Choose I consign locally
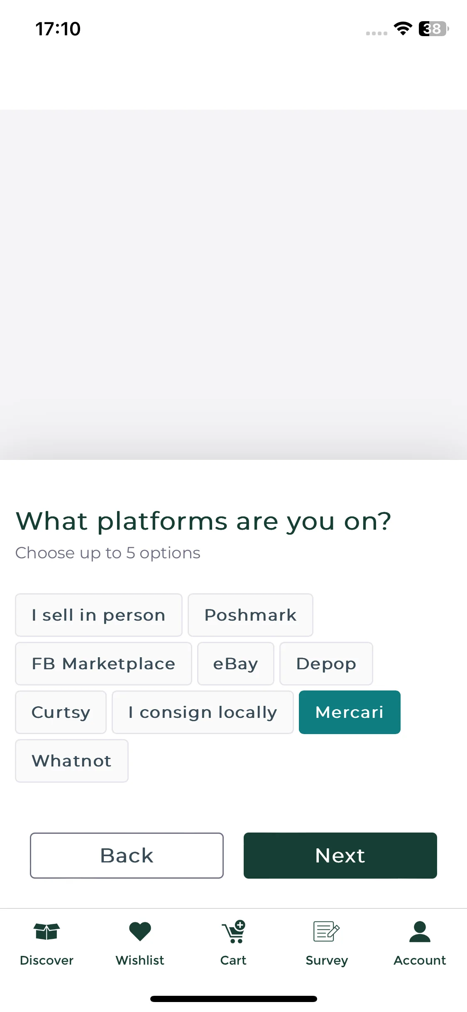The height and width of the screenshot is (1012, 467). coord(203,712)
